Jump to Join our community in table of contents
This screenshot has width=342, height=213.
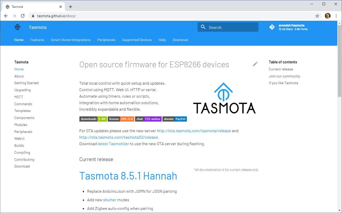pyautogui.click(x=284, y=76)
